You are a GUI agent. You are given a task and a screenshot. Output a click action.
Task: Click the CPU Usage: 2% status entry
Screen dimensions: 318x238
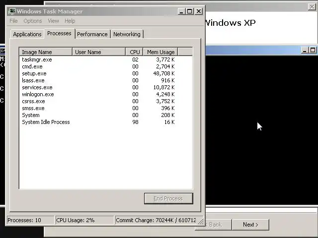point(85,220)
